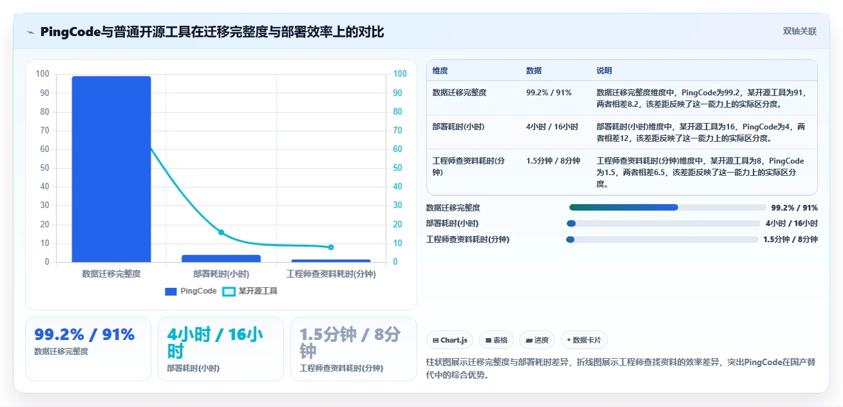843x407 pixels.
Task: Click the tall 数据迁移完整度 bar in the chart
Action: click(111, 169)
